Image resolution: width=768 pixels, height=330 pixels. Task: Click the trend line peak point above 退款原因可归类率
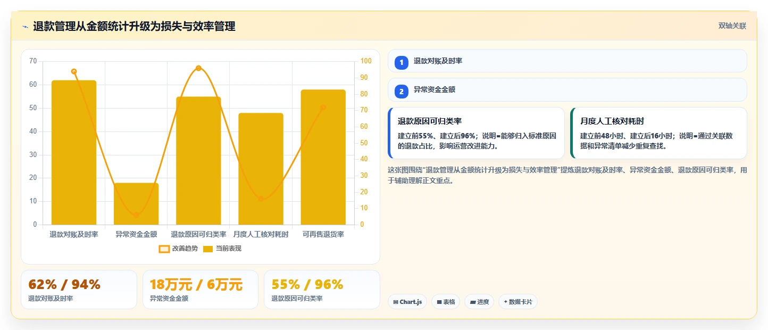pos(198,68)
